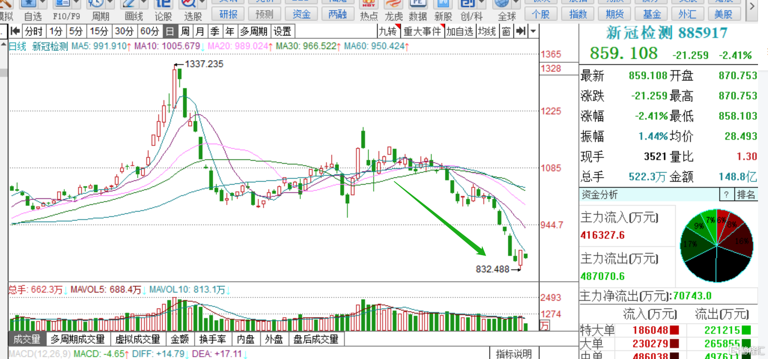
Task: Open the 新股 IPO icon
Action: (x=443, y=3)
